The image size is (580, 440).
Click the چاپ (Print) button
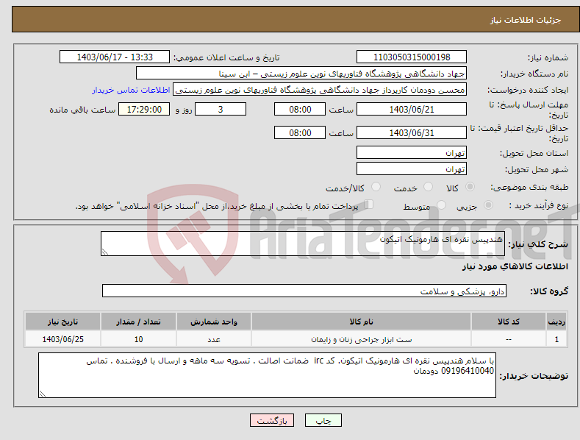pyautogui.click(x=323, y=420)
